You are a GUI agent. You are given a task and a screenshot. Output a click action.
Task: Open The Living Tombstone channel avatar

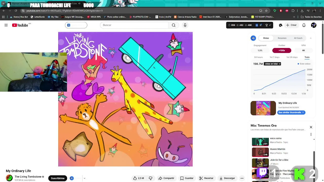tap(9, 178)
